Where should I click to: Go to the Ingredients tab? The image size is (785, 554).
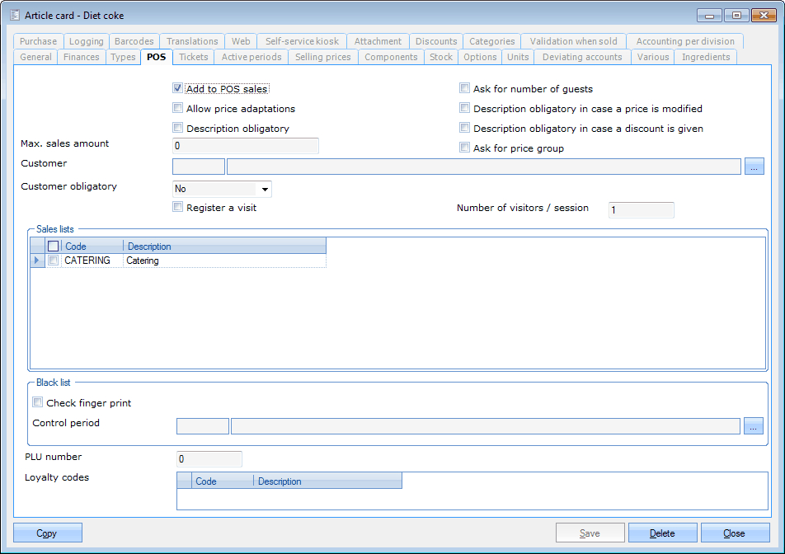click(705, 57)
